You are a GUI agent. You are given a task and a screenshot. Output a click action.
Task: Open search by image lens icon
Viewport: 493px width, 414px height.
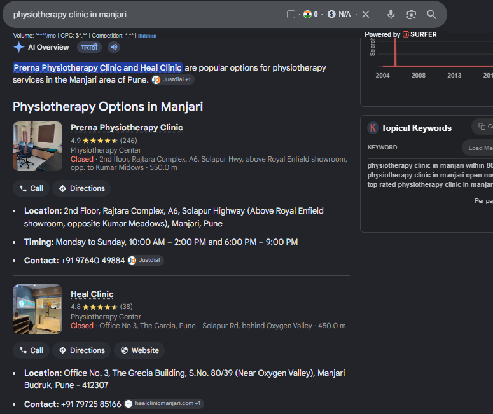pos(411,15)
